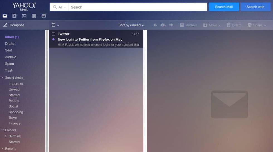The image size is (273, 152).
Task: Click the unread purple dot on Twitter email
Action: 53,39
